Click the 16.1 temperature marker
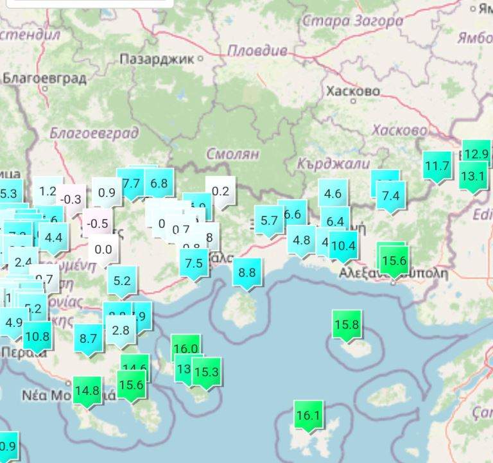 [307, 415]
